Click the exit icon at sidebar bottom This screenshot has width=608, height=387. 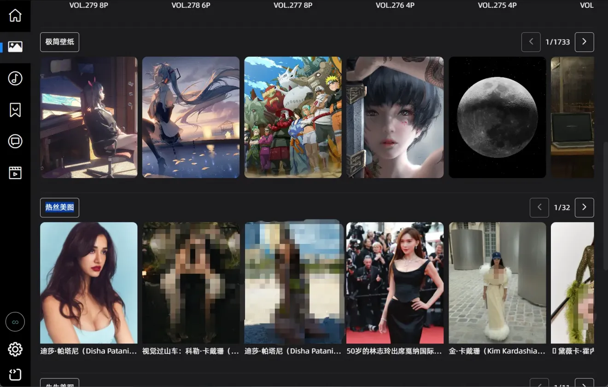[x=15, y=375]
